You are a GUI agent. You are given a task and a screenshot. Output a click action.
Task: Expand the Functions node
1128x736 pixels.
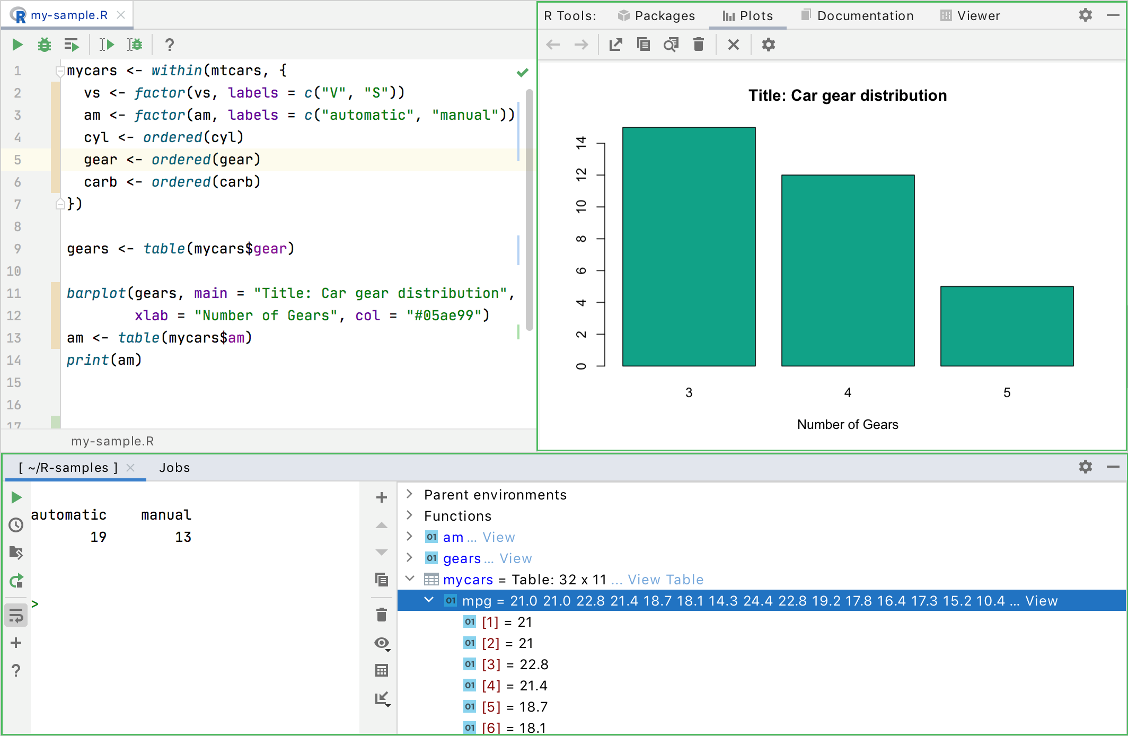(x=409, y=515)
